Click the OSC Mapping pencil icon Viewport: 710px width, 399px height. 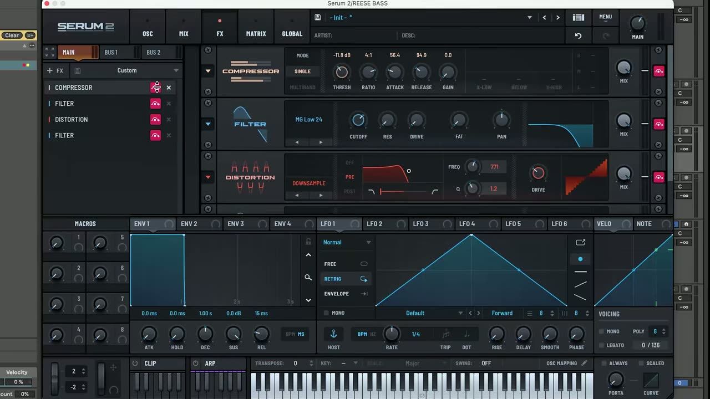pyautogui.click(x=584, y=364)
